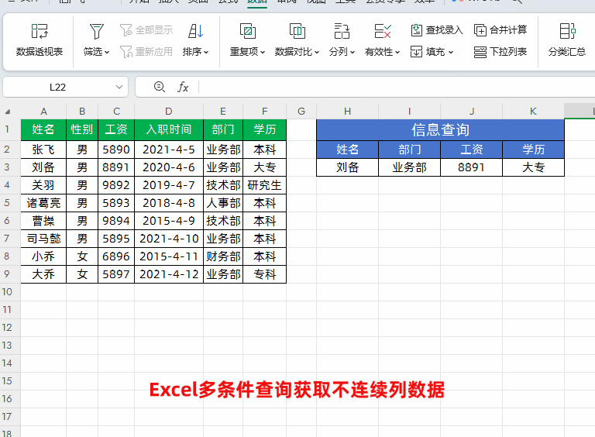The height and width of the screenshot is (437, 595).
Task: Click the 下拉列表 dropdown list button
Action: [500, 52]
